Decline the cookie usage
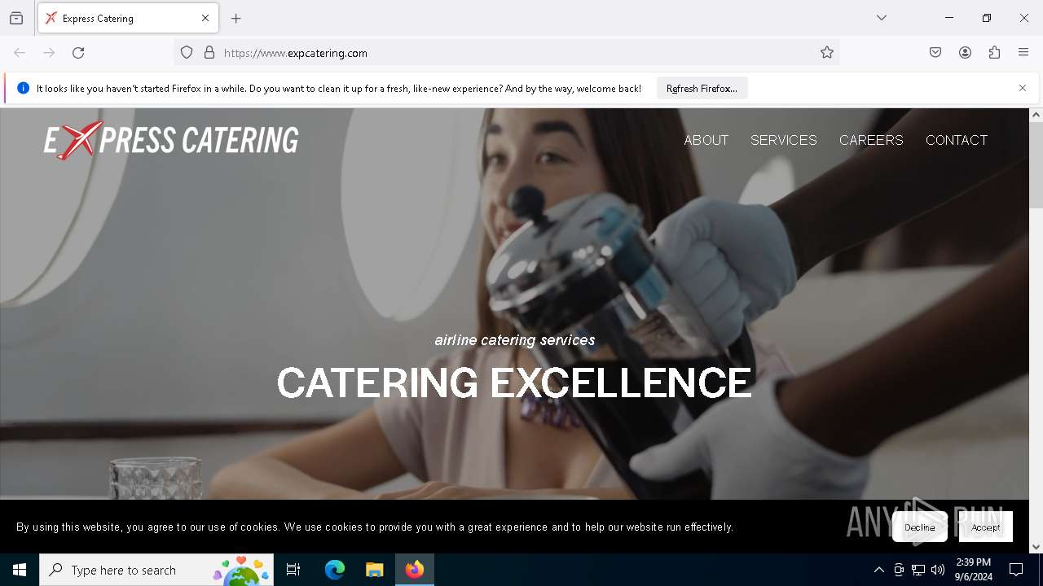Viewport: 1043px width, 586px height. (920, 527)
